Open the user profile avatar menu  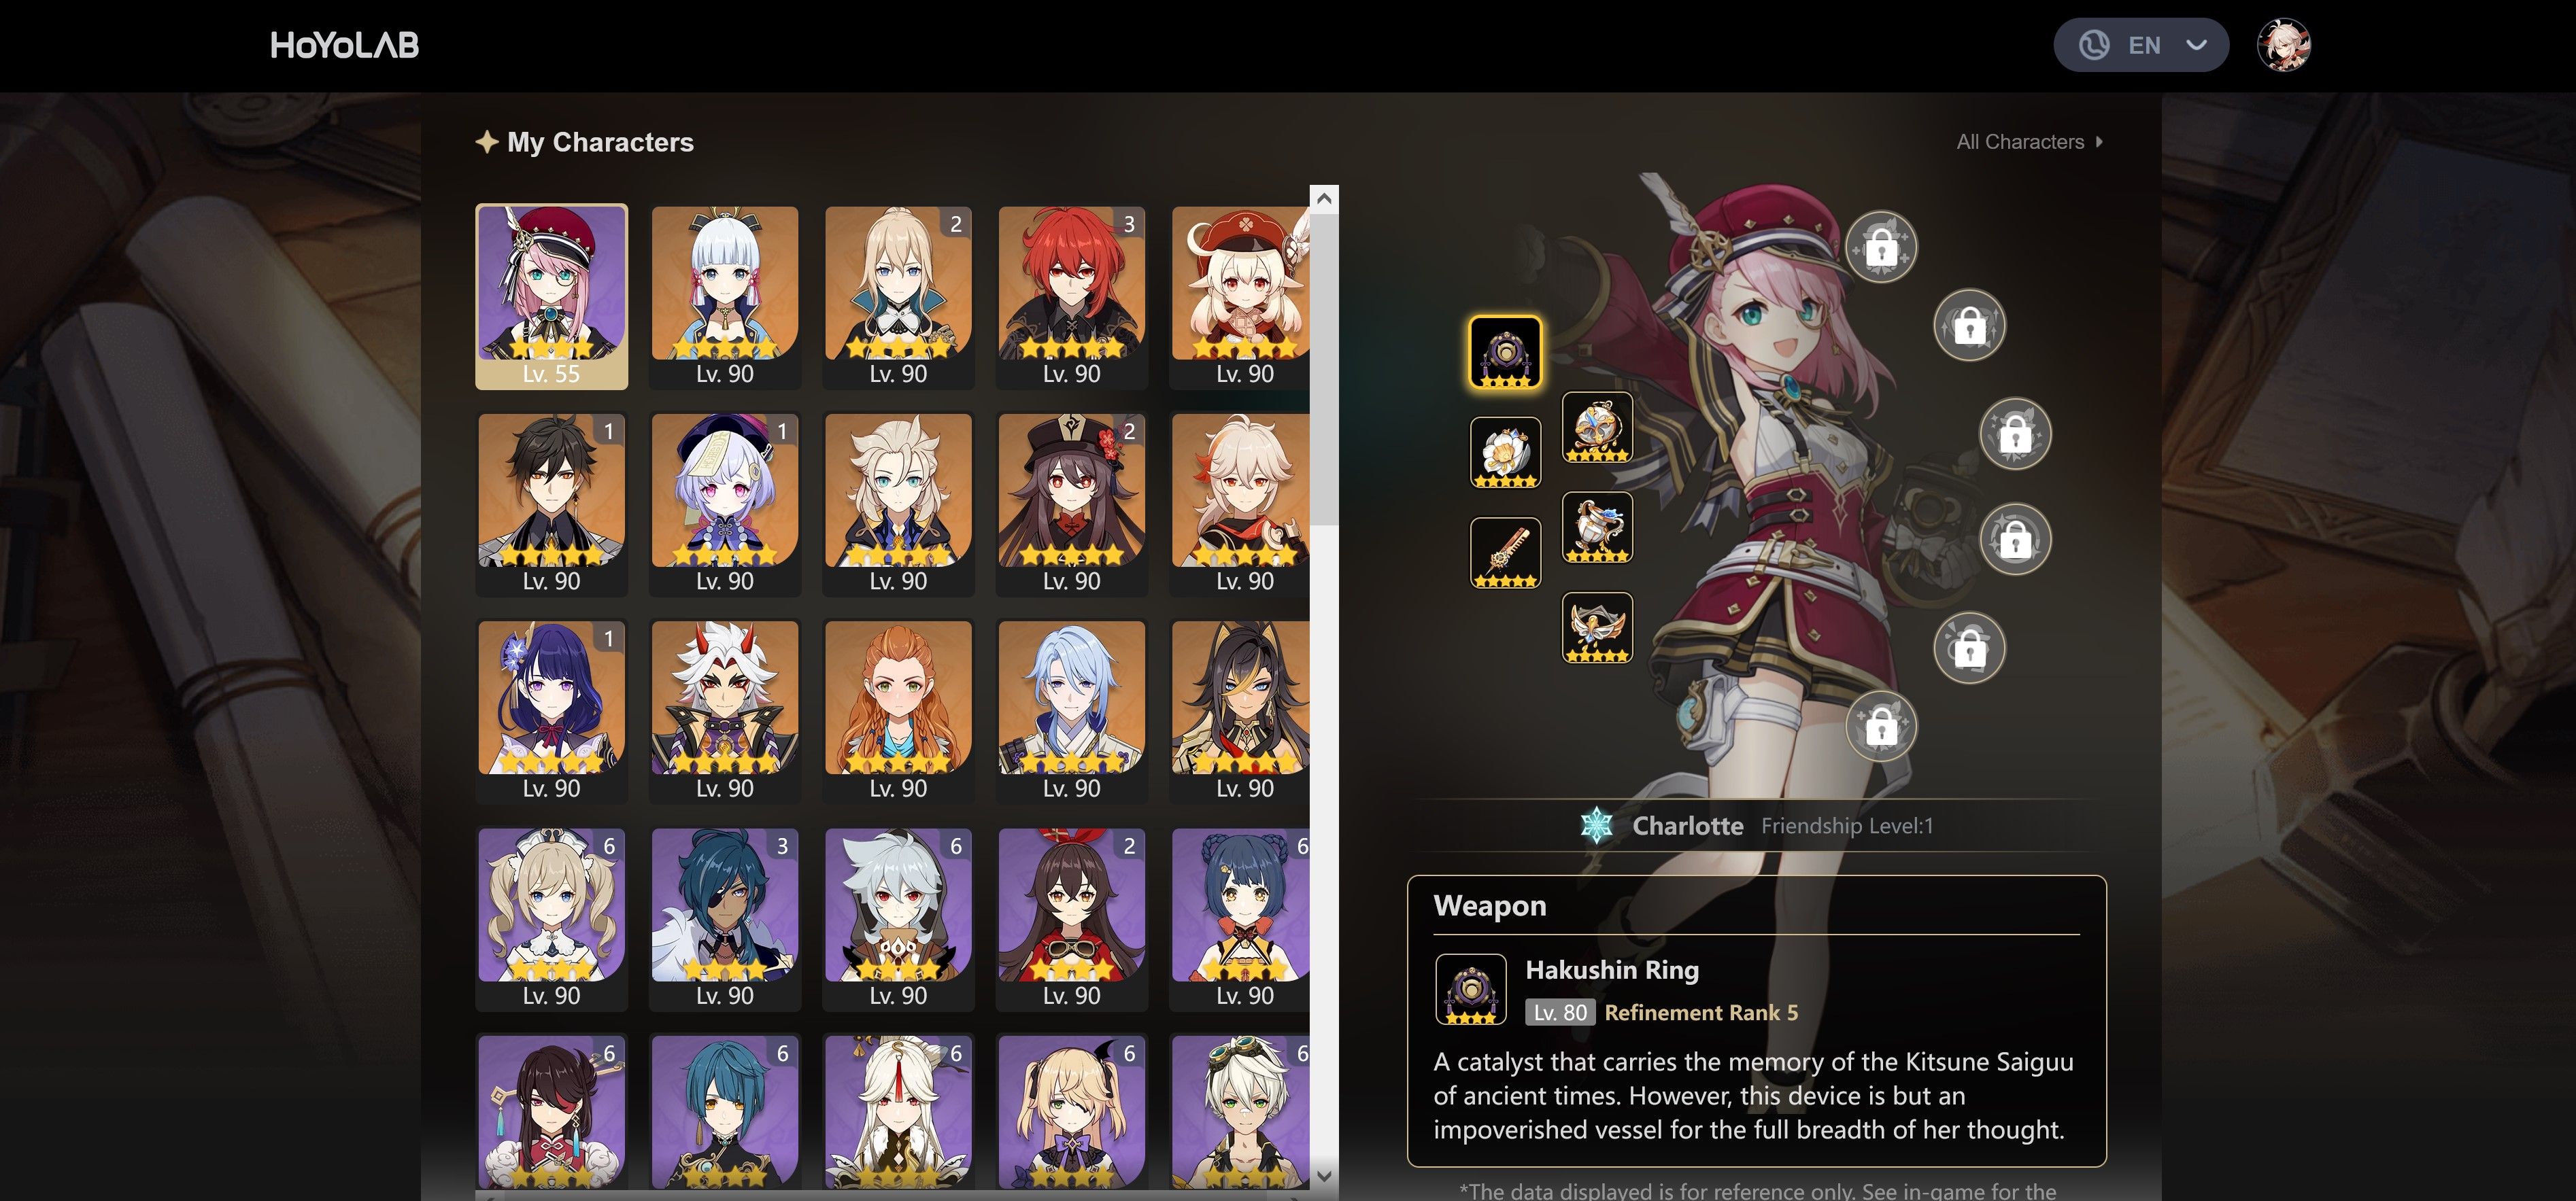point(2284,45)
